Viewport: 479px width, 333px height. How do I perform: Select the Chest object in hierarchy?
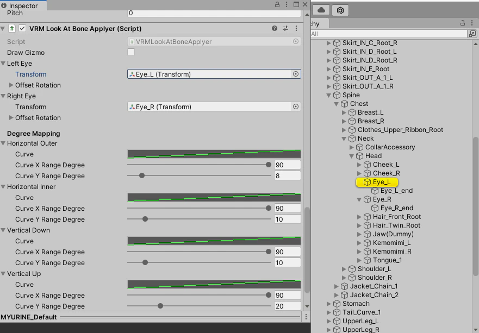point(359,104)
